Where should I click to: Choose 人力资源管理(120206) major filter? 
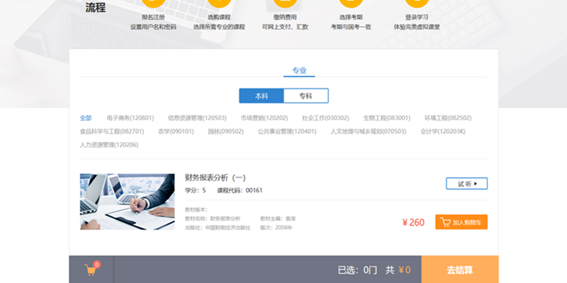(109, 145)
